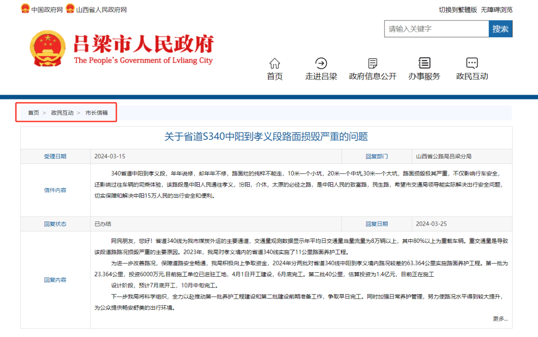Click 首页 in the breadcrumb

[x=34, y=112]
